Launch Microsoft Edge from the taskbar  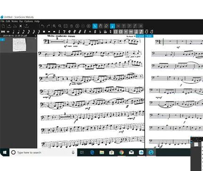92,152
